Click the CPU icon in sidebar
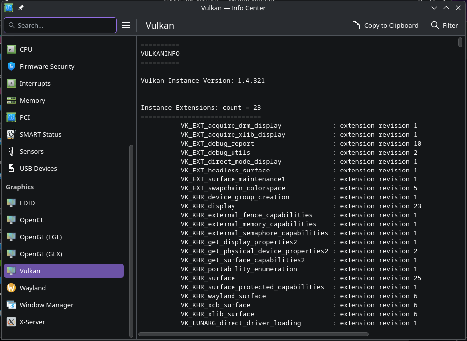The image size is (467, 341). 11,49
